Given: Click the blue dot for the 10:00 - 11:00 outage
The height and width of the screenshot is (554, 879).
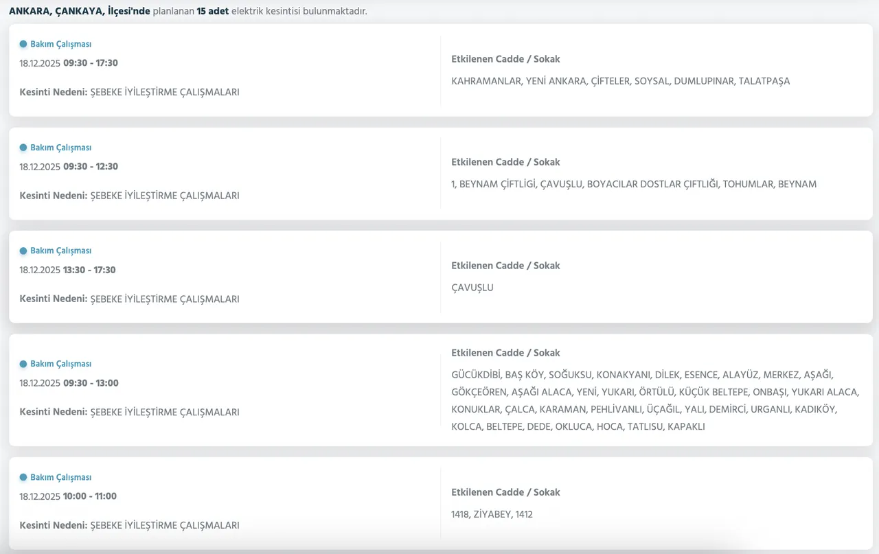Looking at the screenshot, I should click(23, 477).
